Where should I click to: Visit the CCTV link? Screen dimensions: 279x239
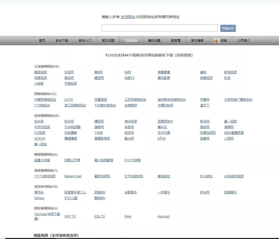[68, 99]
